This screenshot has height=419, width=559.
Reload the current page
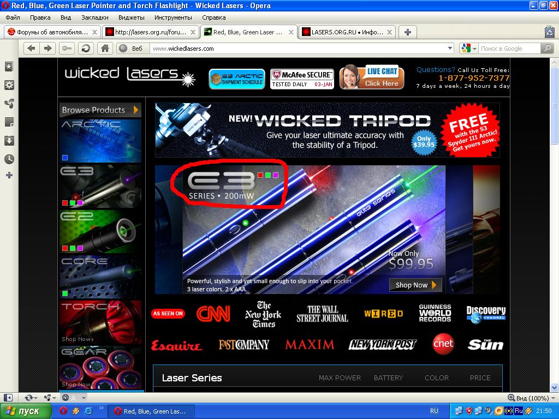coord(86,48)
